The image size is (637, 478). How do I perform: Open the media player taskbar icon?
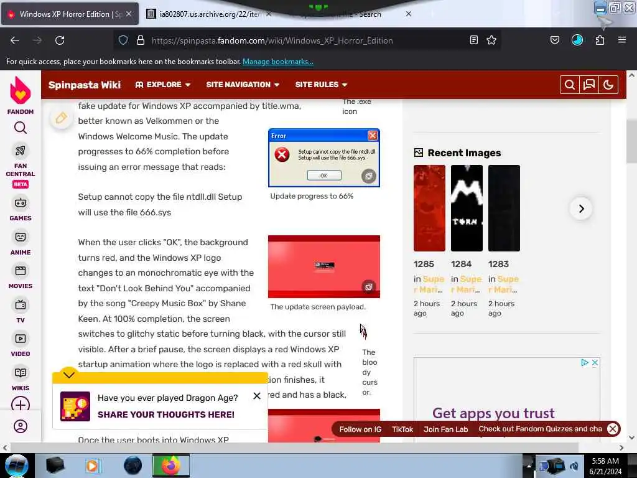(x=93, y=466)
